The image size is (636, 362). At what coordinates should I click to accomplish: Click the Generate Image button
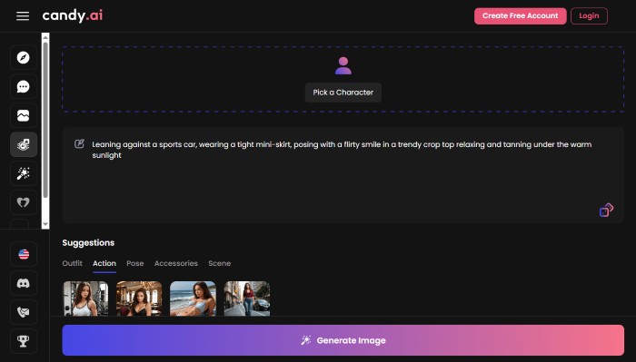(343, 340)
